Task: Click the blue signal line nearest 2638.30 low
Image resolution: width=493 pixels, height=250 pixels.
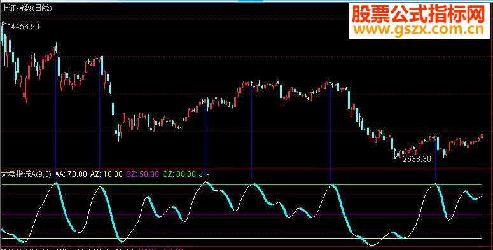Action: 436,160
